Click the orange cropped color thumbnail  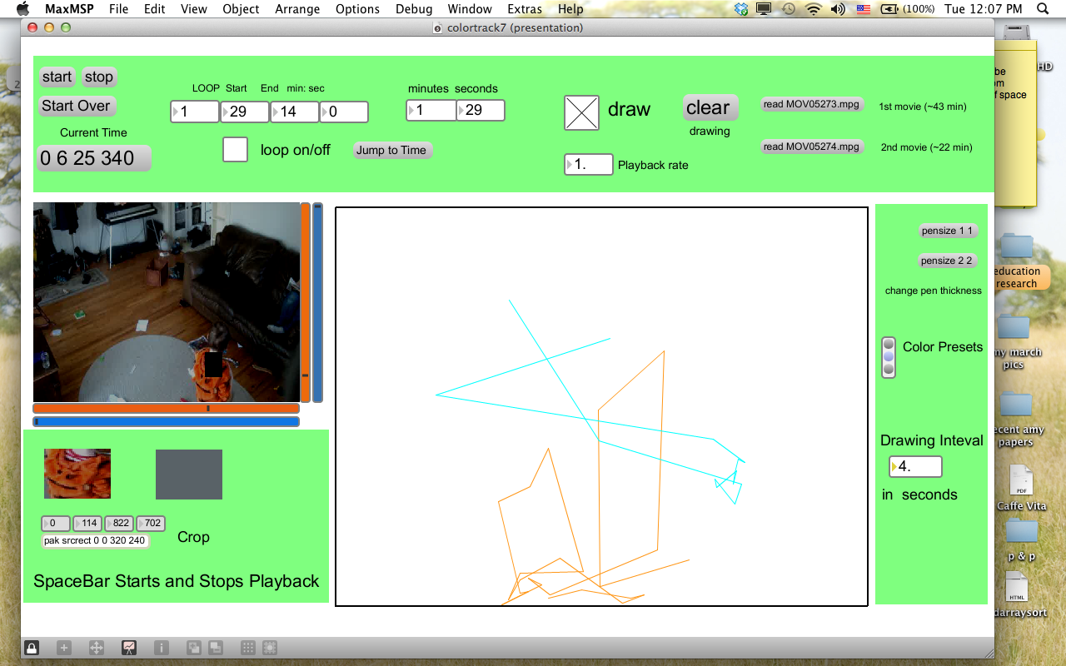(77, 474)
